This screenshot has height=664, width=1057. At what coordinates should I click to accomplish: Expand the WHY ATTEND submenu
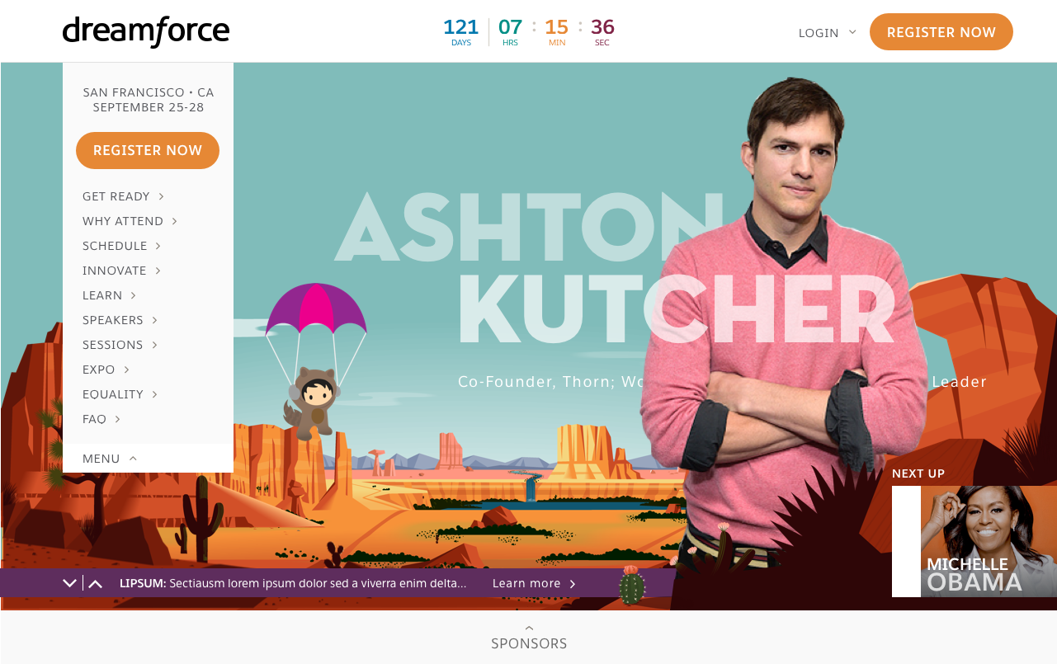pyautogui.click(x=130, y=221)
